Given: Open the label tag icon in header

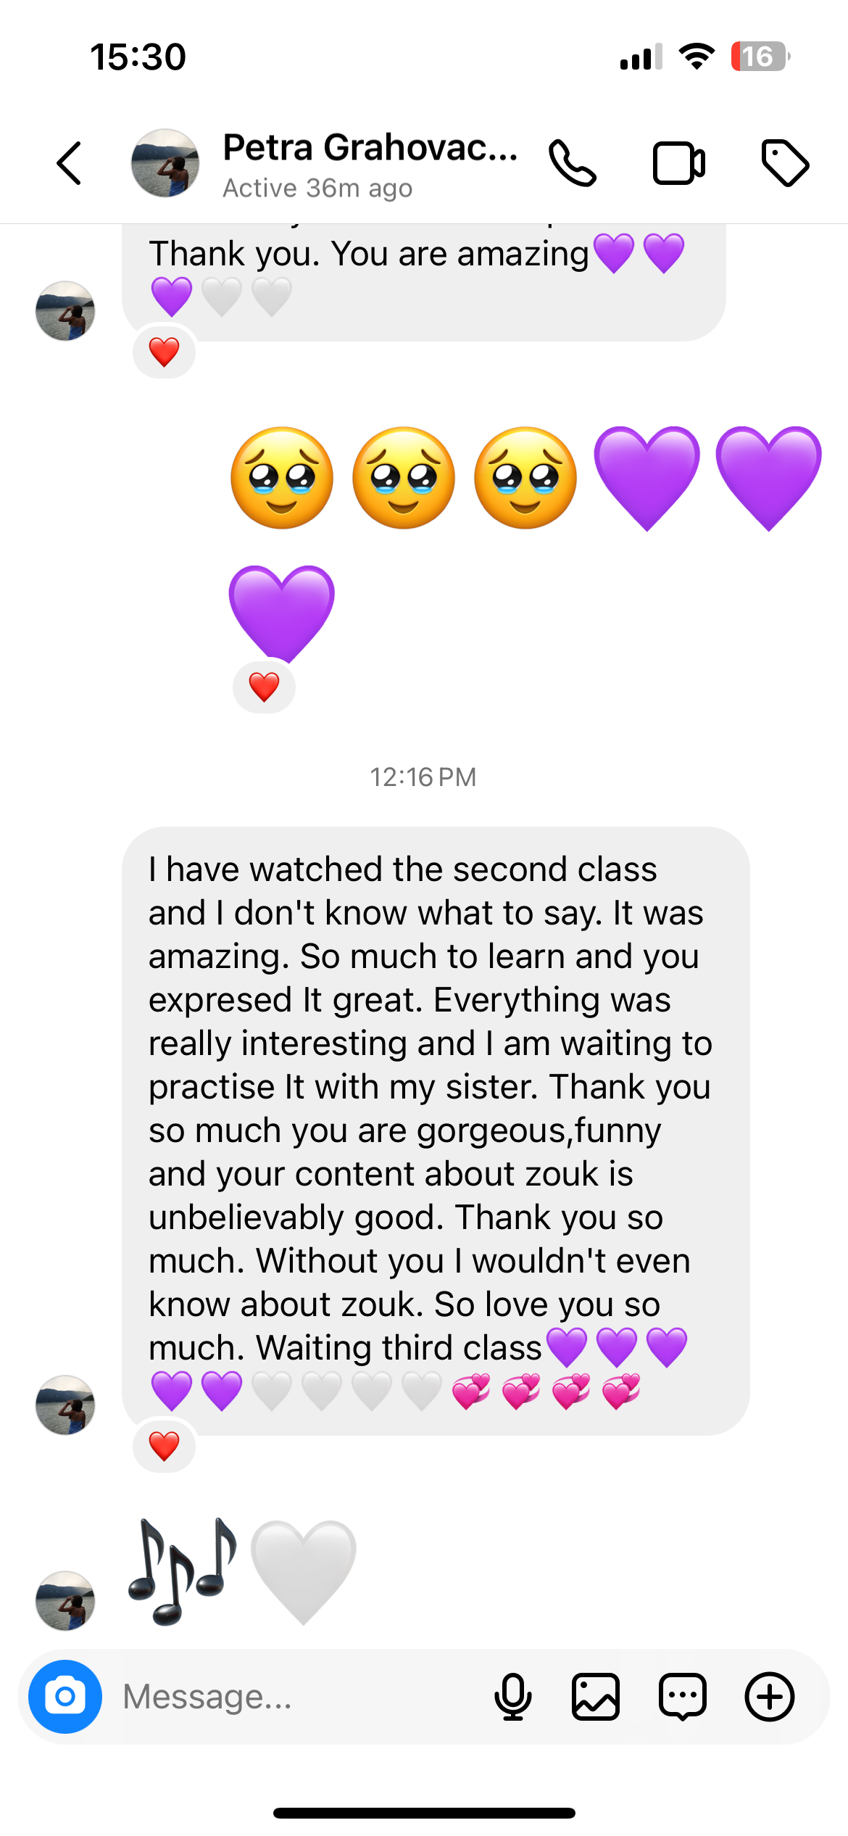Looking at the screenshot, I should (x=785, y=163).
